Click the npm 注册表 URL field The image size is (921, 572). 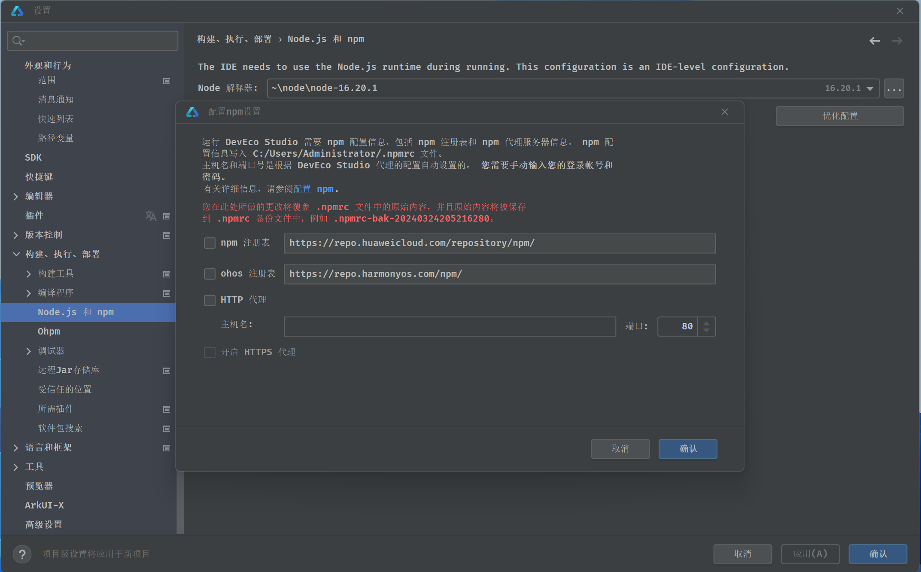coord(500,243)
